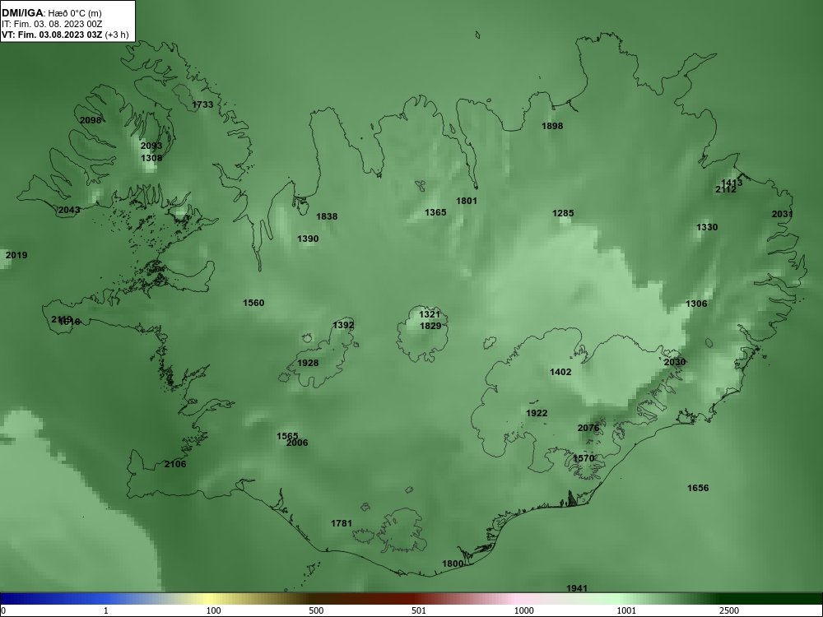
Task: Click the 1656 value over the sea
Action: 698,488
